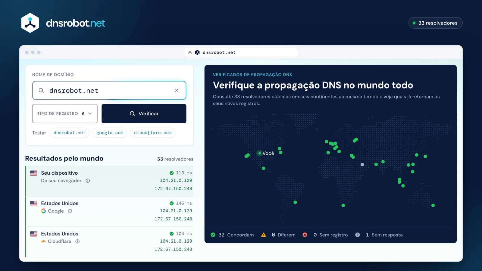Click the dnsrobot.net hexagon logo icon
482x271 pixels.
pyautogui.click(x=30, y=23)
